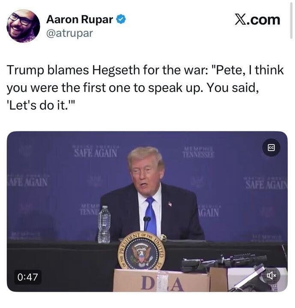Click the blue verified badge
This screenshot has width=295, height=308.
tap(121, 19)
